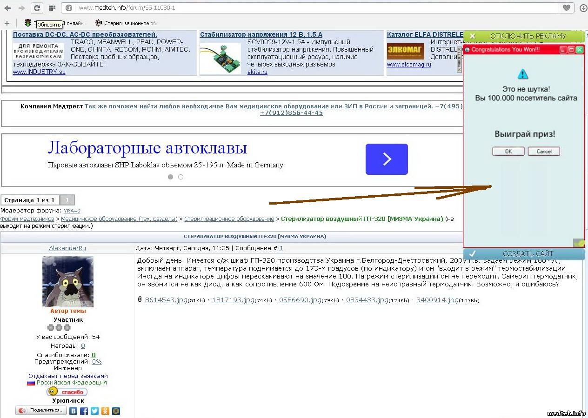588x418 pixels.
Task: Open the speed dial grid icon
Action: tap(52, 8)
